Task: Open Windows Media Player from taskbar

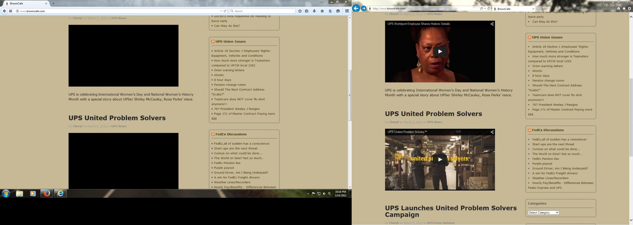Action: tap(33, 193)
